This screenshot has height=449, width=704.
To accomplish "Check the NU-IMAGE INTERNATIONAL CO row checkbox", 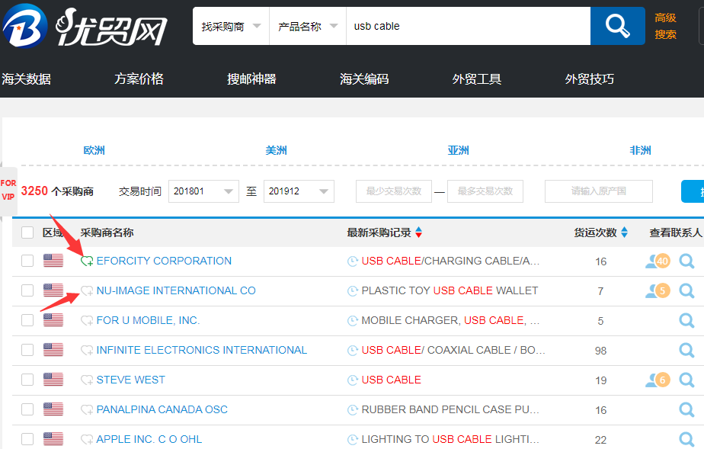I will pyautogui.click(x=27, y=290).
